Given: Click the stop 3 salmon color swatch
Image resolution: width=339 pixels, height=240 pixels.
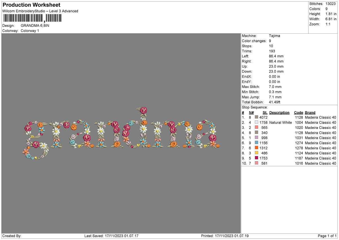Looking at the screenshot, I should pos(257,128).
